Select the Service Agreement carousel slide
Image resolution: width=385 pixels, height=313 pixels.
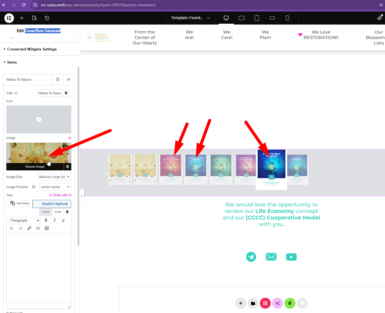tap(297, 170)
